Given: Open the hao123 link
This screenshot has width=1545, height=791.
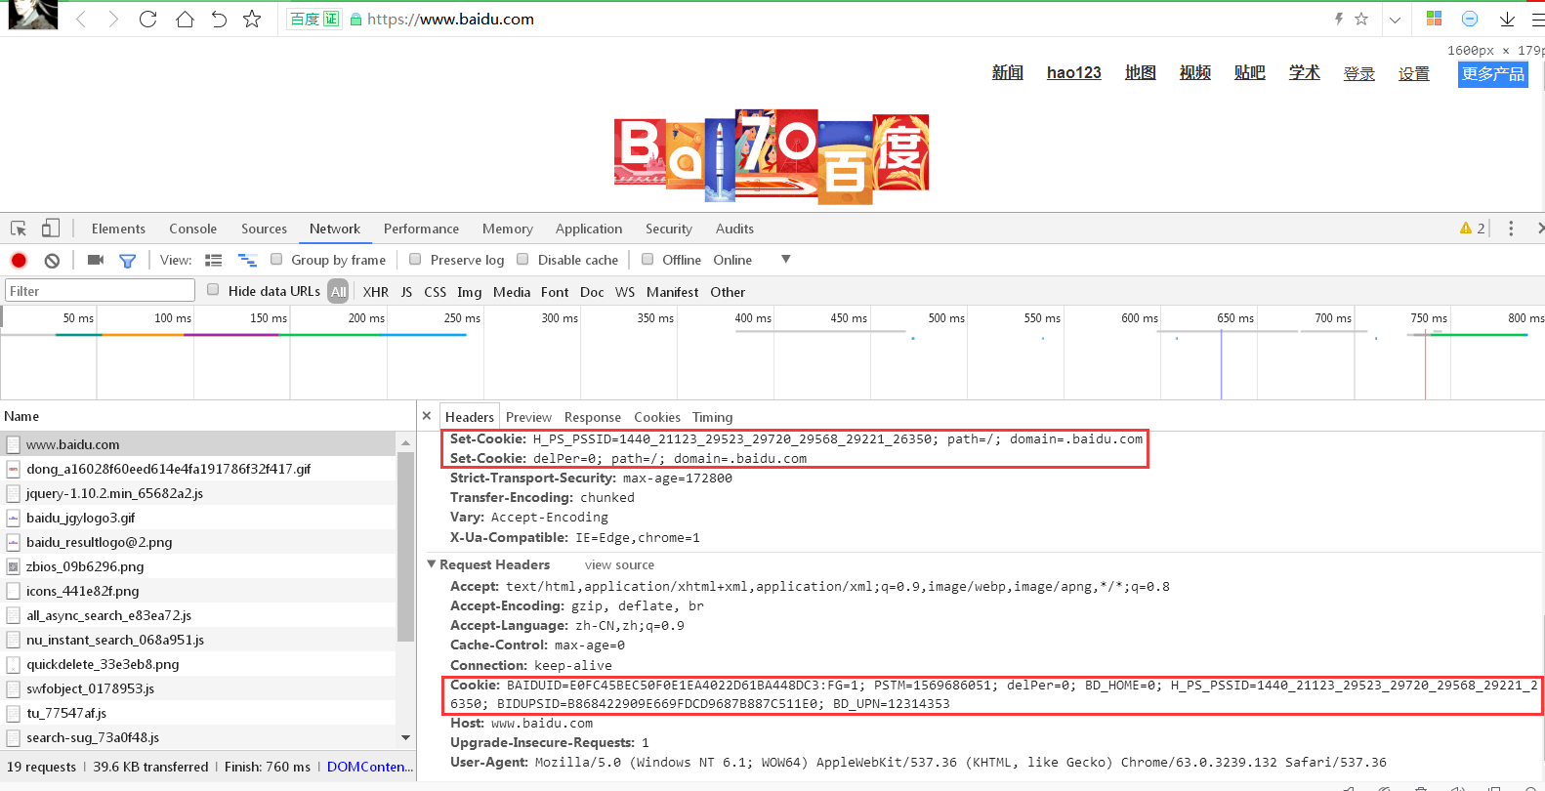Looking at the screenshot, I should (x=1073, y=72).
